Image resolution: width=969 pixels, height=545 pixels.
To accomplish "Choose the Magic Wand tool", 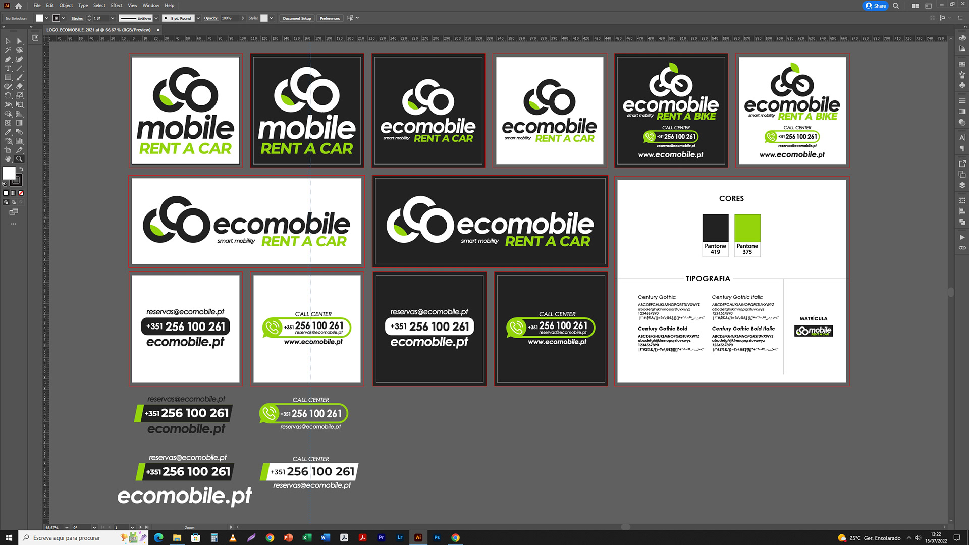I will [x=8, y=50].
